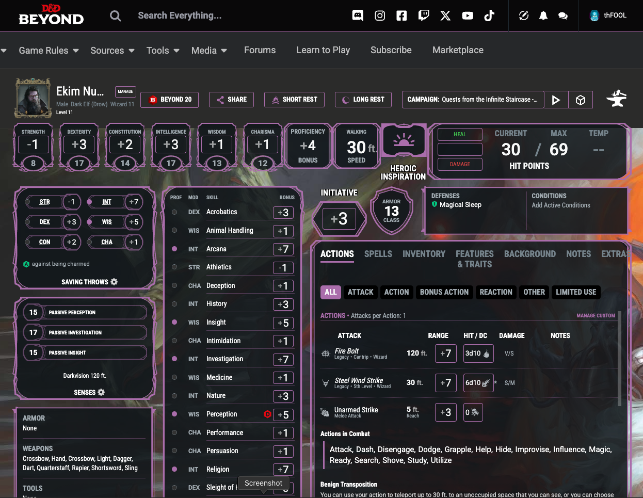The height and width of the screenshot is (498, 643).
Task: Open the Facebook social icon
Action: (x=401, y=15)
